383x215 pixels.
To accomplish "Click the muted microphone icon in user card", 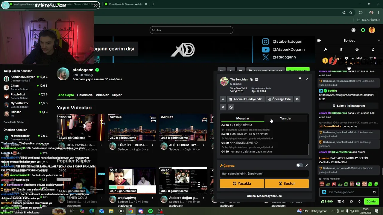I will (223, 107).
